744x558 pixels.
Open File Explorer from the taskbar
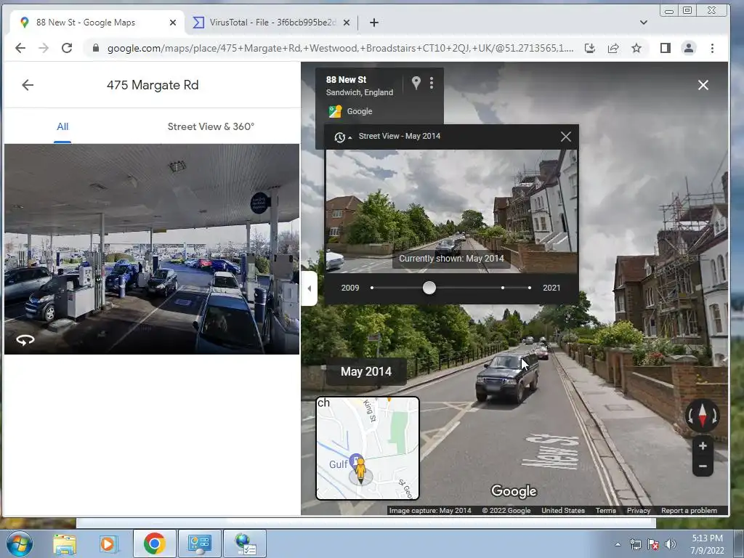[x=65, y=543]
